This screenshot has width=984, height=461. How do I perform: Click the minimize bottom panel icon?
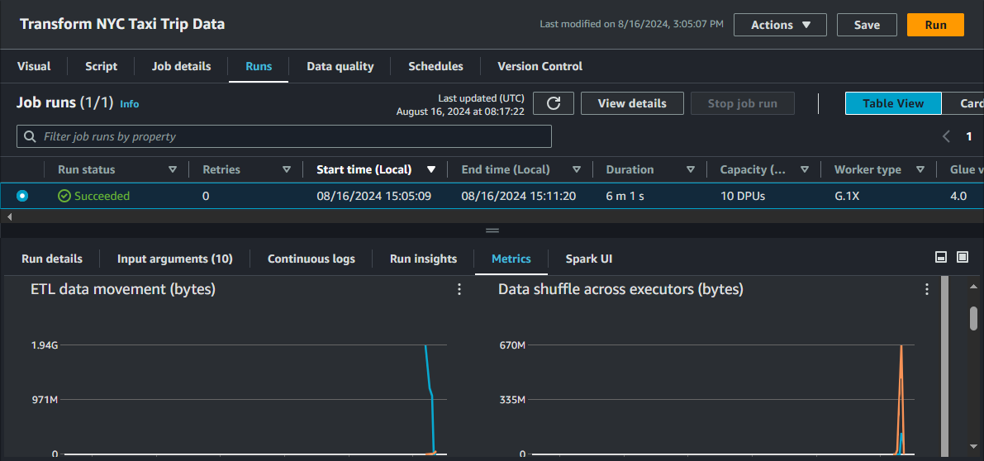(x=941, y=257)
